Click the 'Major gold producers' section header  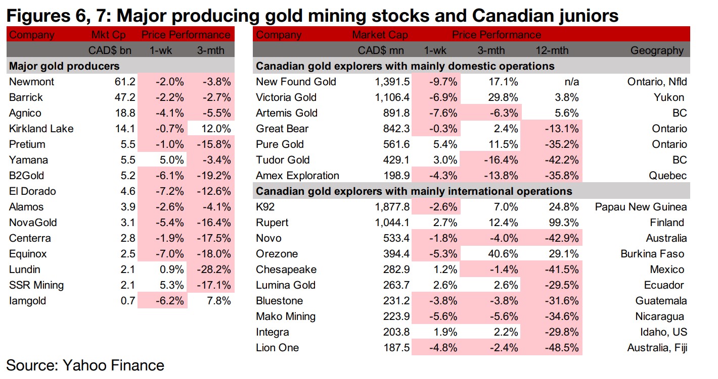[64, 66]
